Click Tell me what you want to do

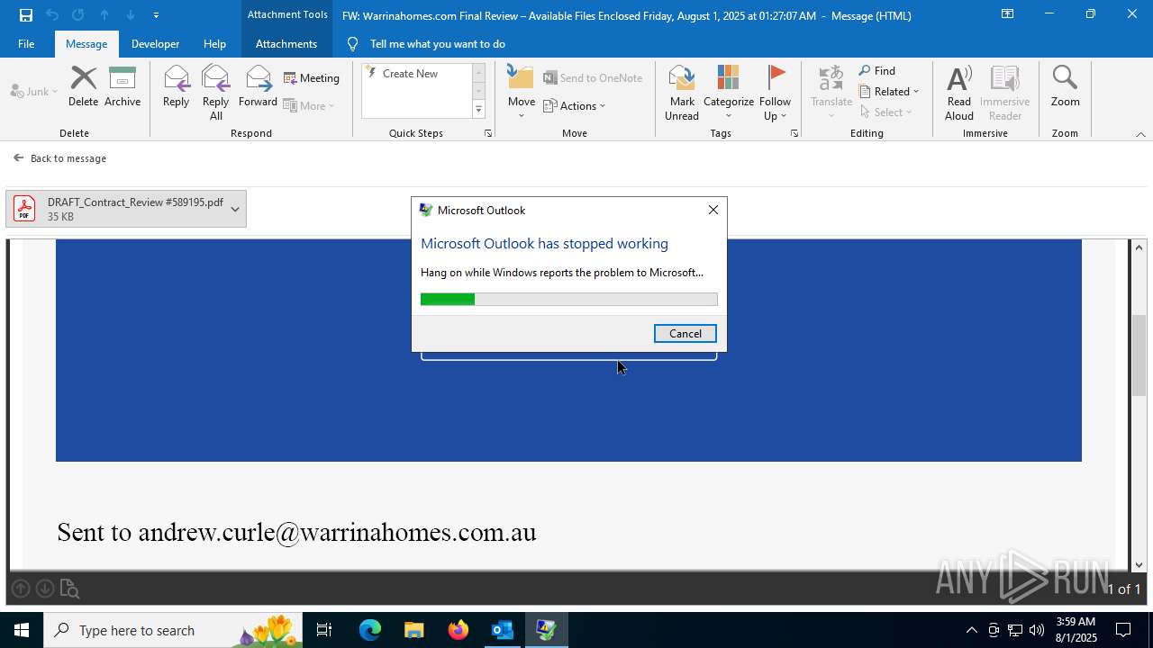[x=437, y=43]
